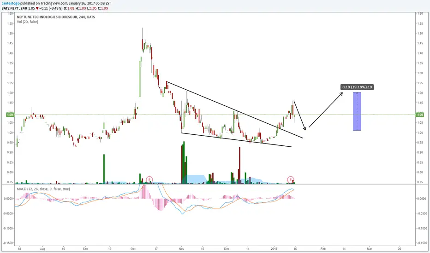Click the -0.0500 label on left MACD scale
The width and height of the screenshot is (430, 253).
pyautogui.click(x=8, y=213)
